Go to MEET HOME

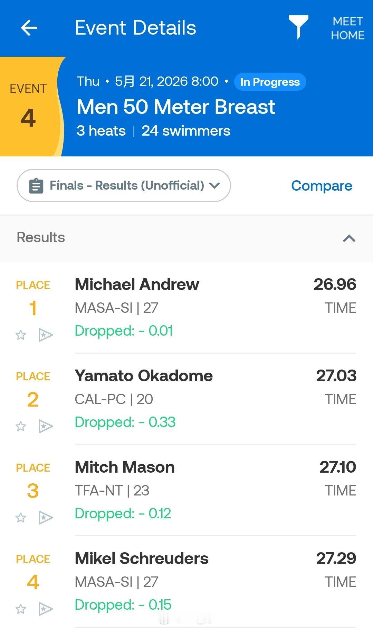pyautogui.click(x=347, y=28)
